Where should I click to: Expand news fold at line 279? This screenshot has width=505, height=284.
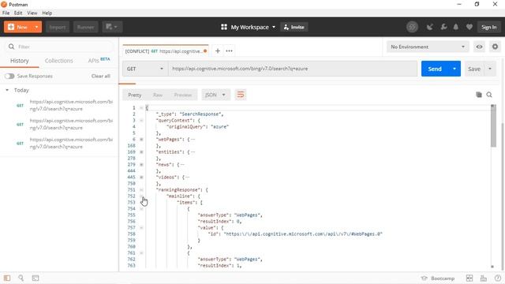pyautogui.click(x=141, y=165)
